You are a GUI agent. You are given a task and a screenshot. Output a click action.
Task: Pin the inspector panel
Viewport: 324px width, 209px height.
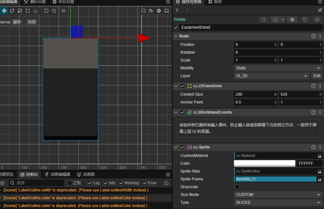[320, 10]
